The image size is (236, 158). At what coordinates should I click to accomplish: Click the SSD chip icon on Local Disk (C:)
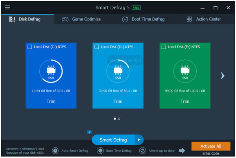coord(51,72)
